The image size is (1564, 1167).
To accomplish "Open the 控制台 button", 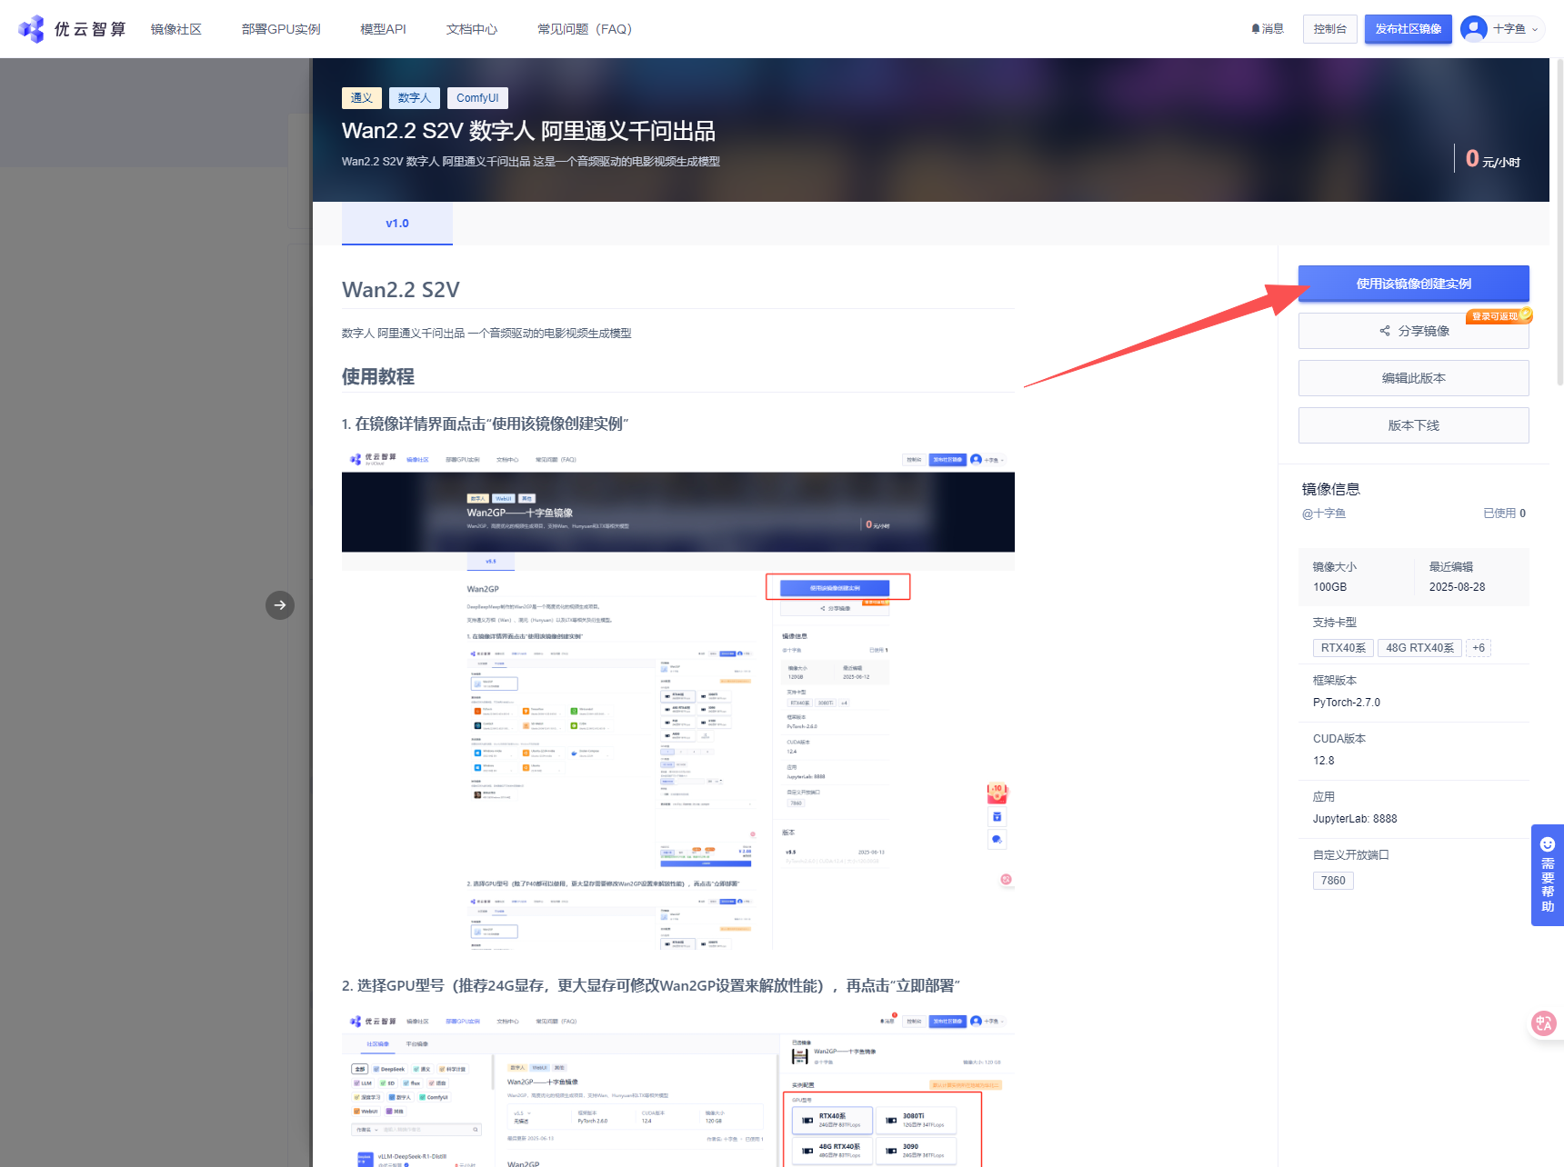I will coord(1330,29).
